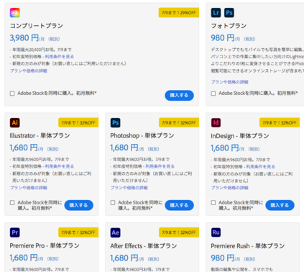Buy コンプリートプラン with 購入する button
The image size is (304, 272).
pos(179,95)
